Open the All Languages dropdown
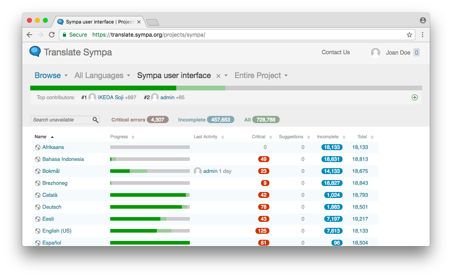This screenshot has width=452, height=278. (102, 75)
